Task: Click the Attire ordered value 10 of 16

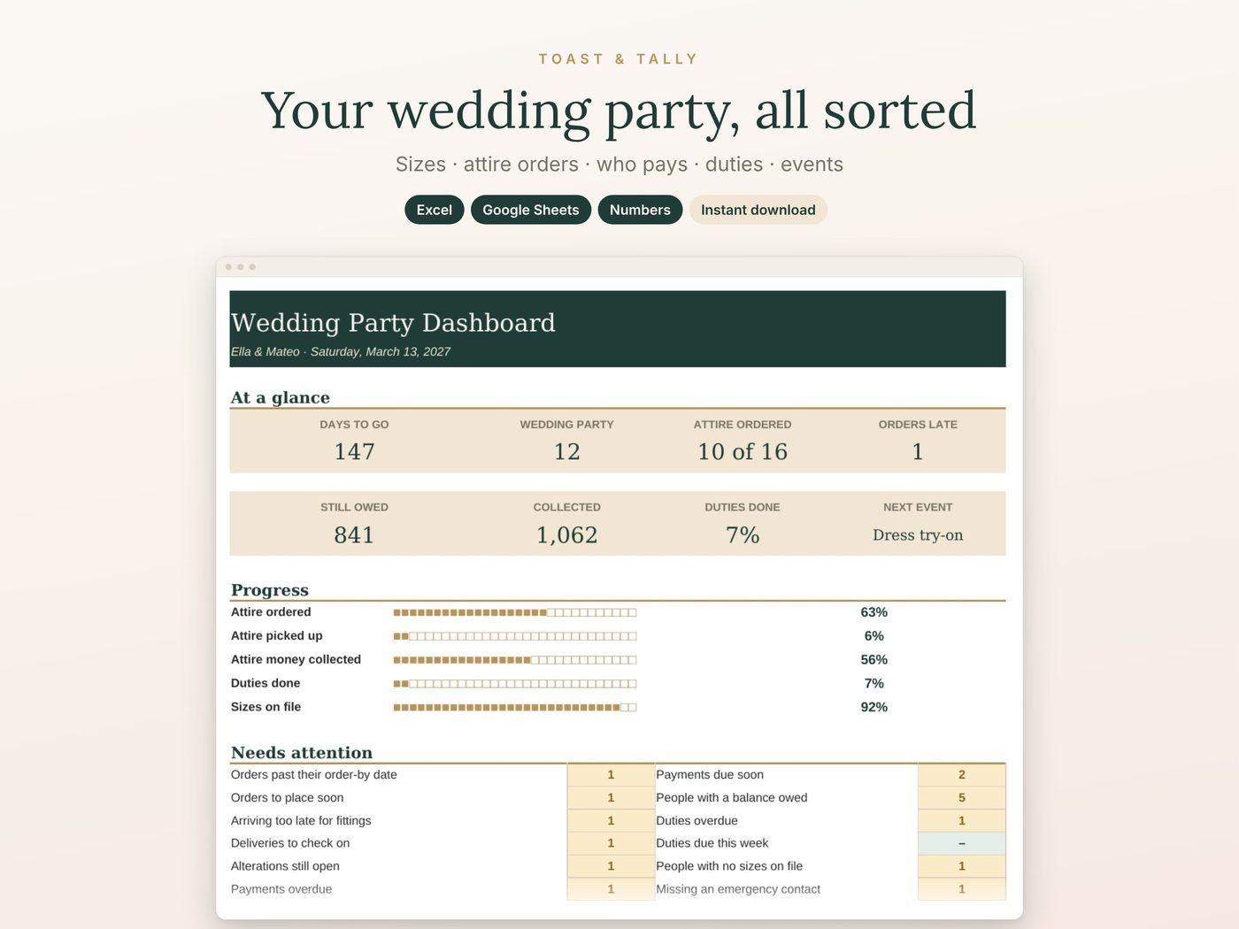Action: click(x=743, y=451)
